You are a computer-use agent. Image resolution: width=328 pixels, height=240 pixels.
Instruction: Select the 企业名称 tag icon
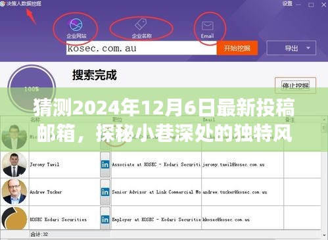[x=141, y=24]
